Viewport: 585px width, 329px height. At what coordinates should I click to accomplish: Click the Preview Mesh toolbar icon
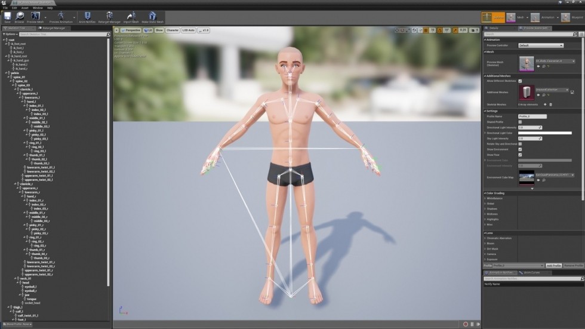[35, 17]
